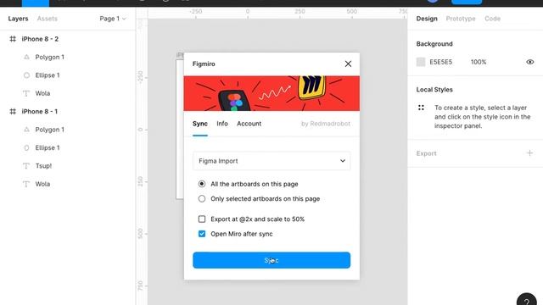Click the background color swatch E5E5E5
This screenshot has height=305, width=543.
click(x=421, y=62)
